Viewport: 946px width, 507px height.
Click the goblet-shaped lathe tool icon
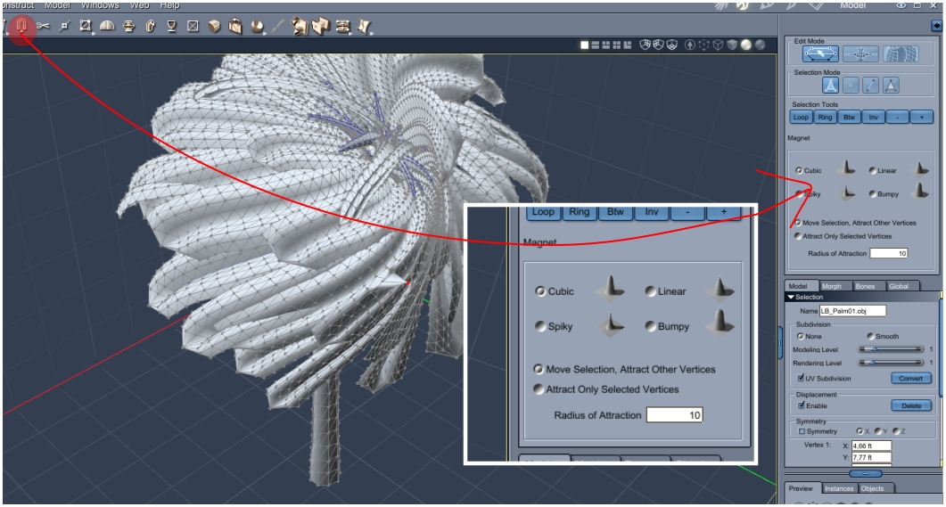[x=172, y=25]
